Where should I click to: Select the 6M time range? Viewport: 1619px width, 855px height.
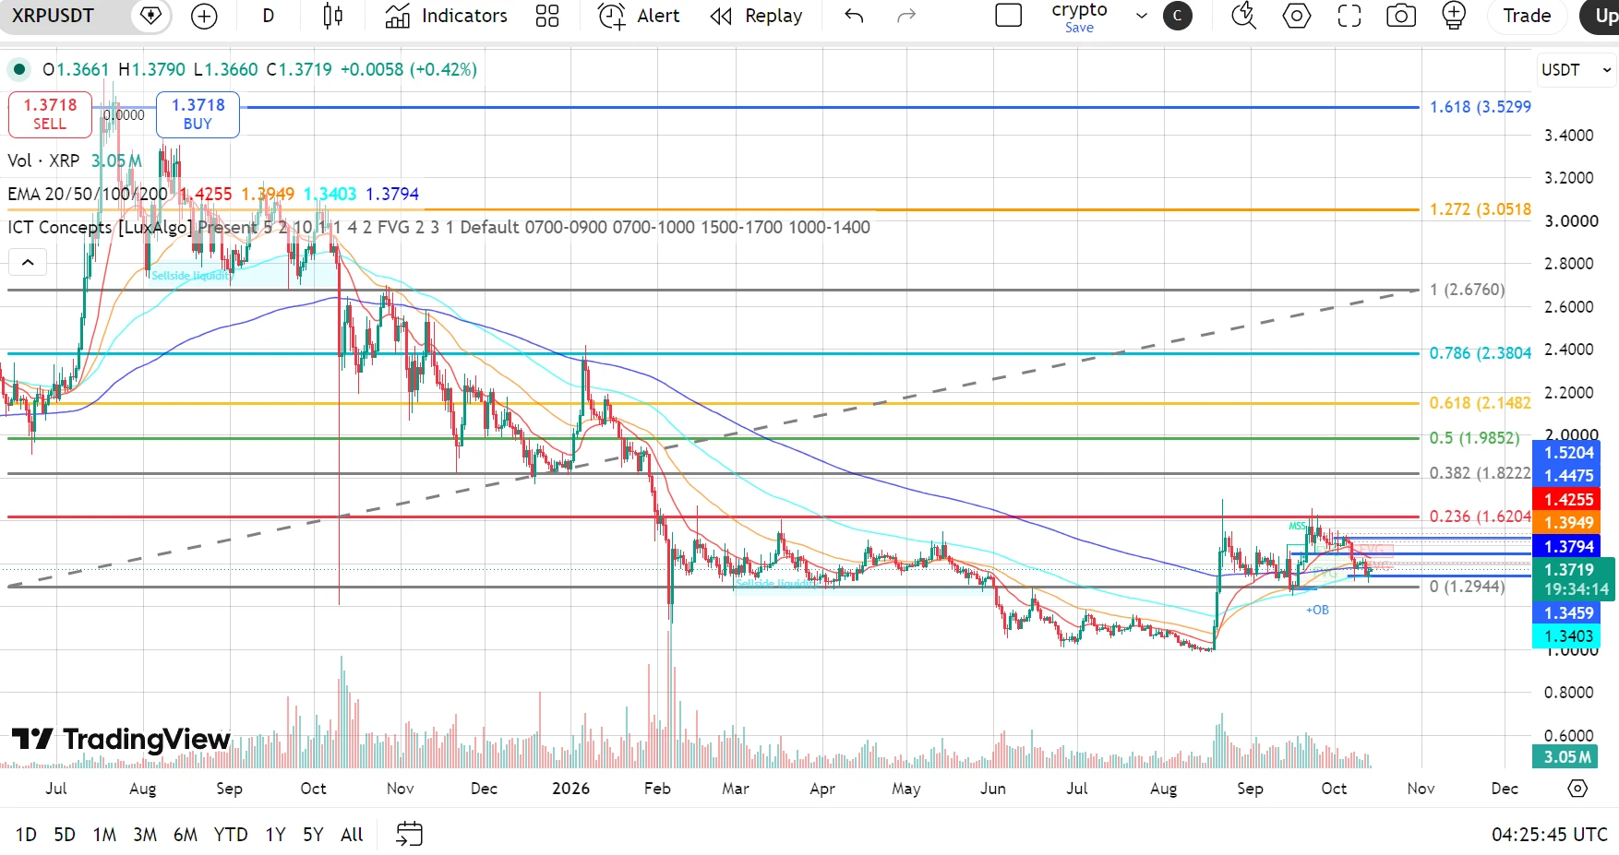point(186,835)
